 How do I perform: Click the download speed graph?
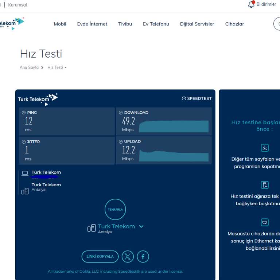[x=174, y=126]
